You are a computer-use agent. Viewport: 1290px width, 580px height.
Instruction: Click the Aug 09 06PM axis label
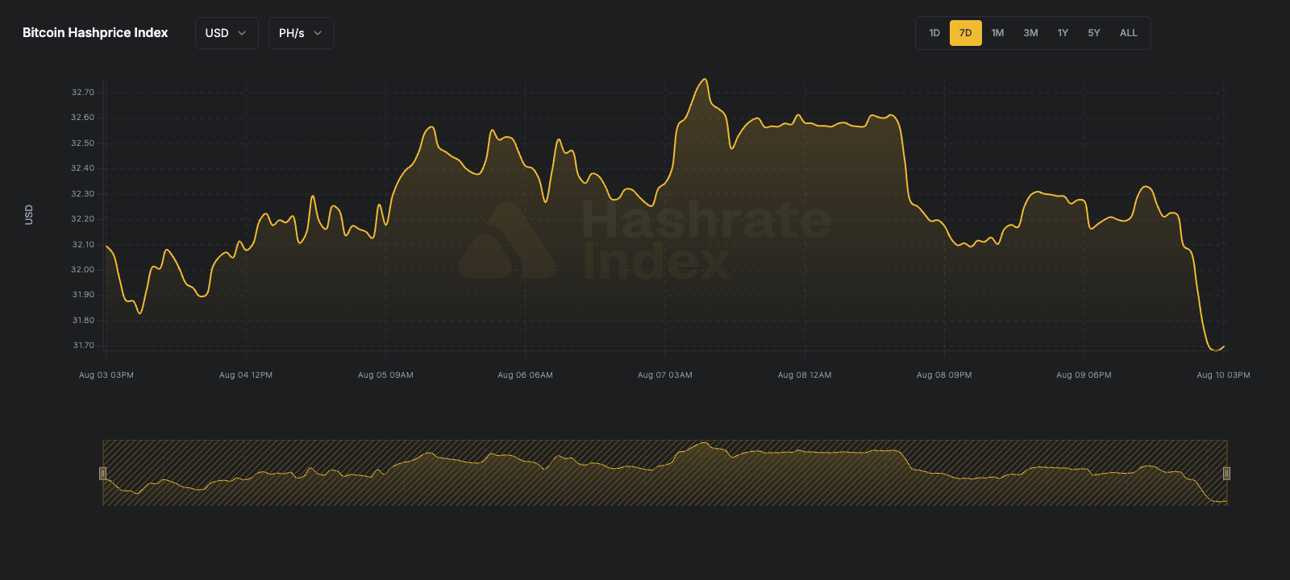click(x=1084, y=375)
